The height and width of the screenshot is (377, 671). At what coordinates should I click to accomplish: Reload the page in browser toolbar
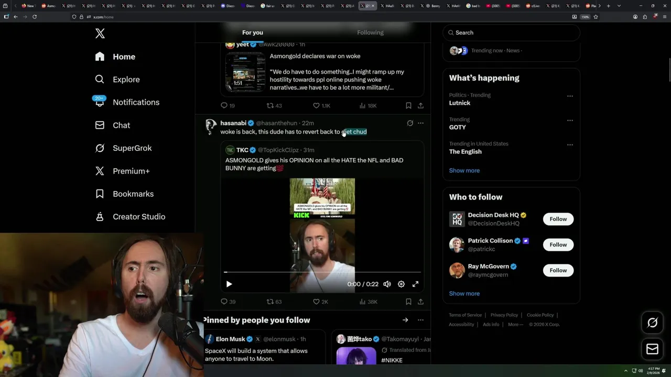tap(35, 17)
